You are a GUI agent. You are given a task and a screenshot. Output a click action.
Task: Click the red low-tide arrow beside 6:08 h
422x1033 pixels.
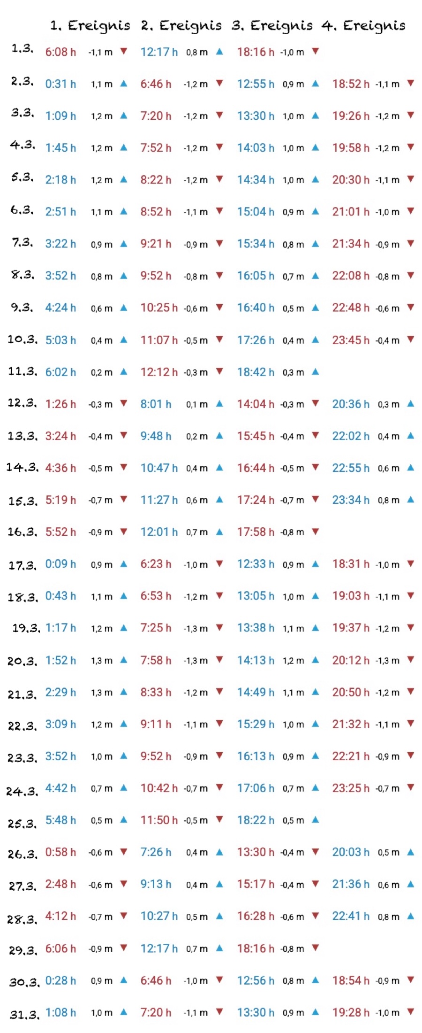(x=124, y=51)
